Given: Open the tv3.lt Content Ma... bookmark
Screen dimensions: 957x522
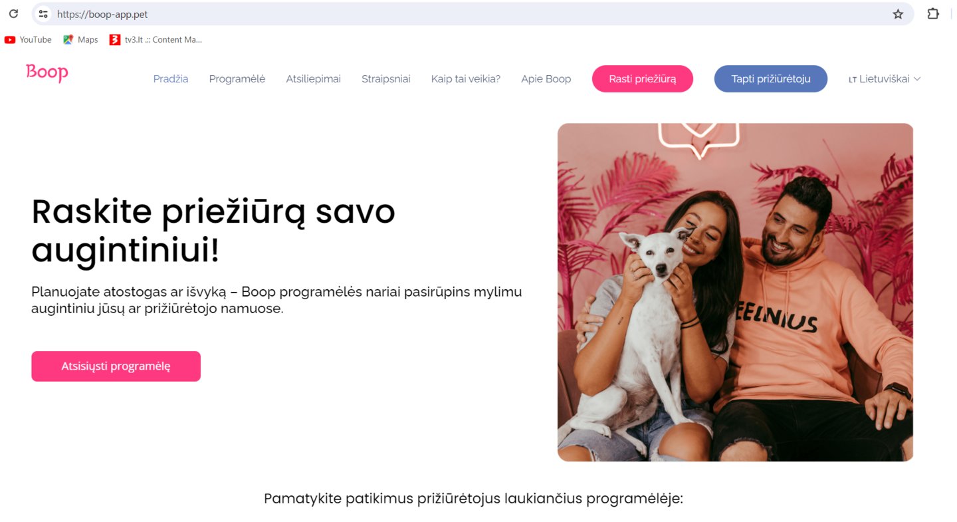Looking at the screenshot, I should (156, 40).
